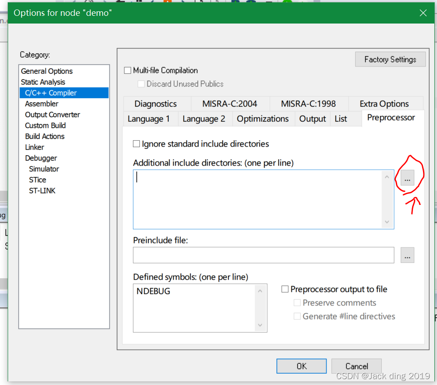Check Ignore standard include directories

(x=136, y=143)
